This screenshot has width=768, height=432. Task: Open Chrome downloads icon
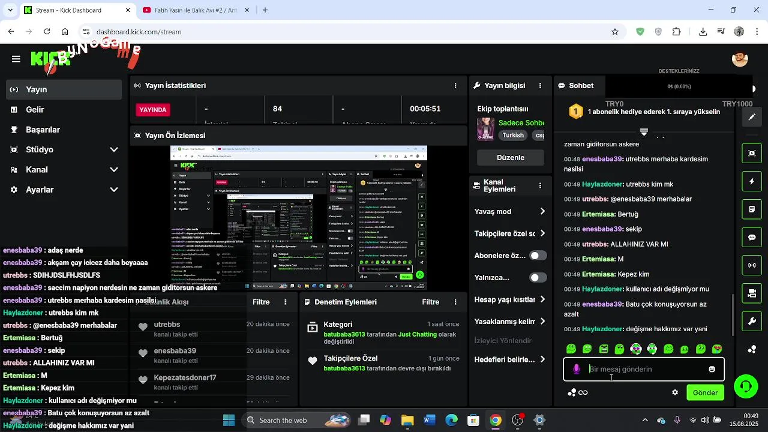703,32
